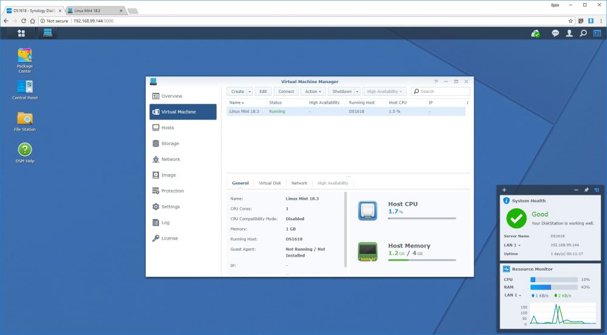Image resolution: width=607 pixels, height=335 pixels.
Task: Open Chrome three-dot menu
Action: click(601, 21)
